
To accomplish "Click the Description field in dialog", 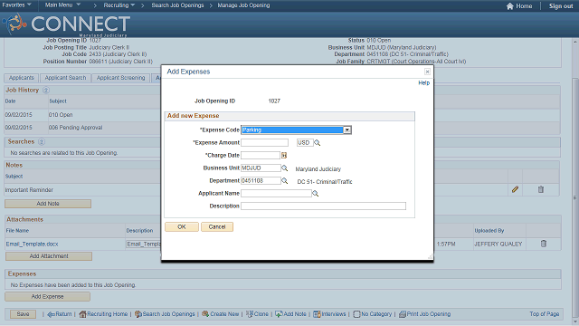I will point(324,206).
